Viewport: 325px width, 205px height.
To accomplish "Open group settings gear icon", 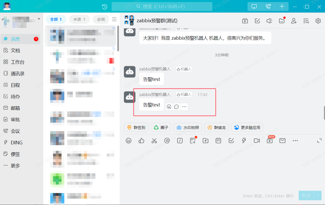I will click(318, 21).
